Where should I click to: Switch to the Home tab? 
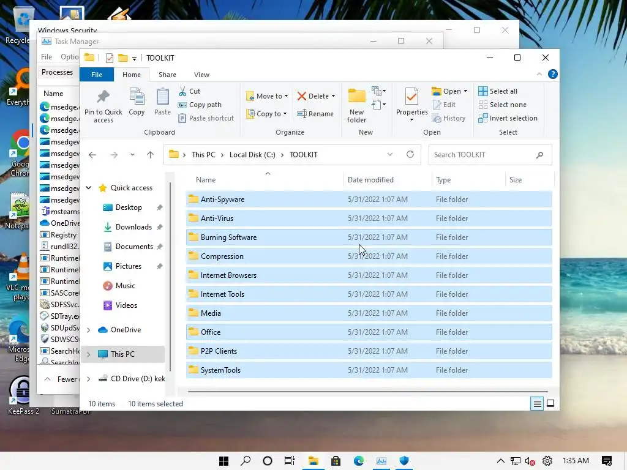click(132, 75)
